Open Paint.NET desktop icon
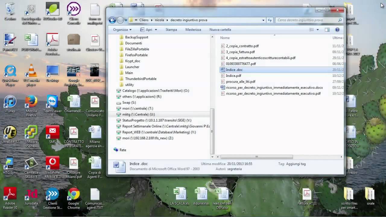This screenshot has height=217, width=386. coord(10,42)
